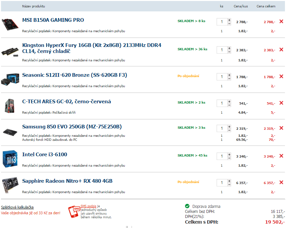Screen dimensions: 290x228
Task: Click the C-TECH ARES case thumbnail
Action: [10, 106]
